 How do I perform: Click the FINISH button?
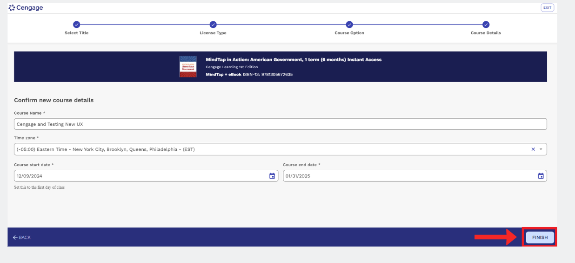(540, 237)
